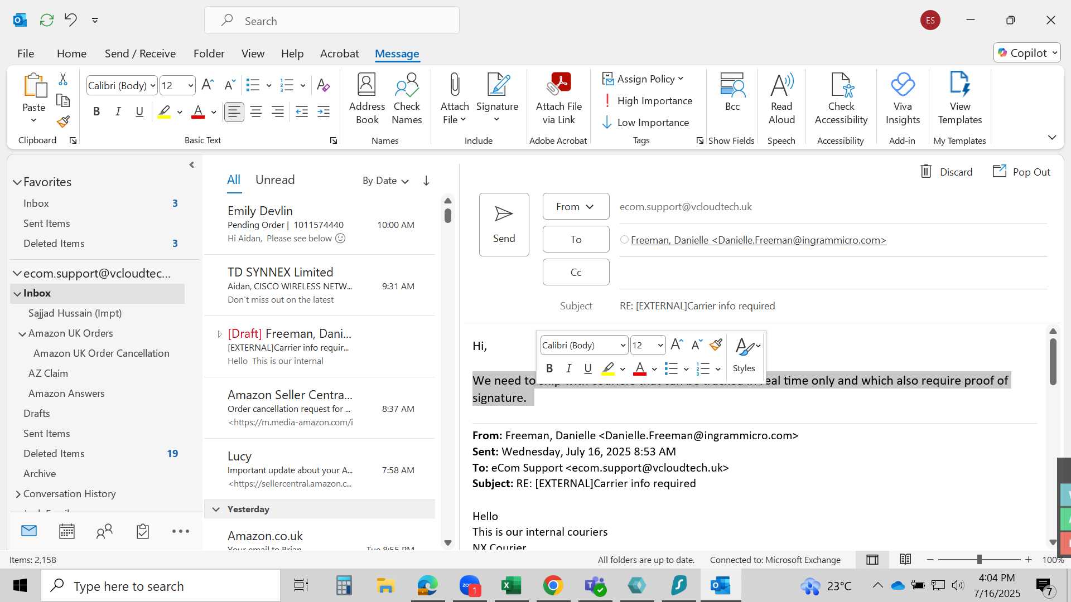Switch to the Home tab
This screenshot has width=1071, height=602.
[x=71, y=54]
